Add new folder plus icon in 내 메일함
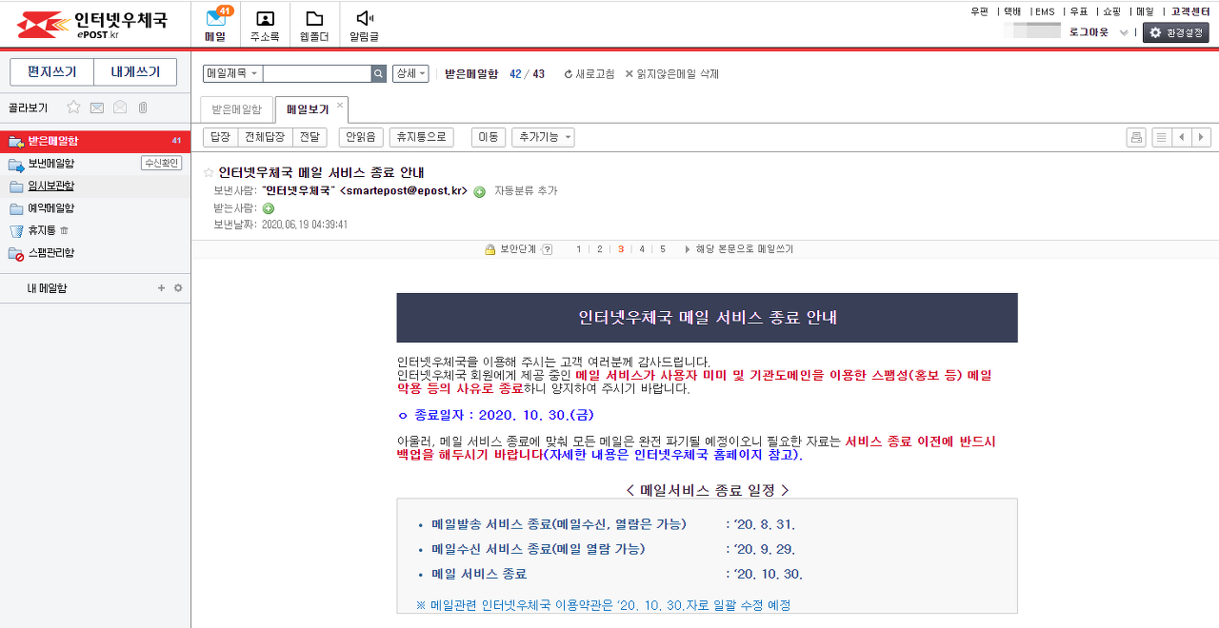1219x628 pixels. (x=161, y=287)
